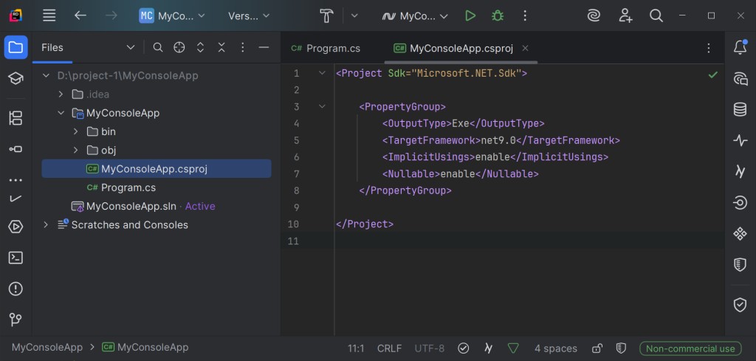
Task: Collapse the PropertyGroup code fold arrow
Action: 322,107
